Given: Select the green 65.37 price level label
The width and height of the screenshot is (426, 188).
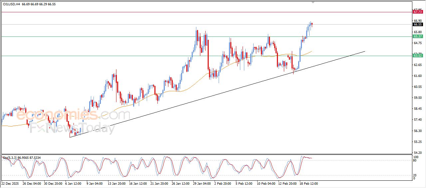Looking at the screenshot, I should (417, 36).
